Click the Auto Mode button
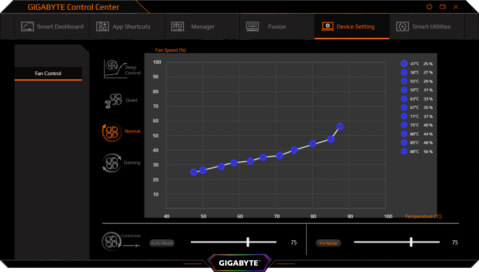The image size is (479, 272). coord(162,243)
